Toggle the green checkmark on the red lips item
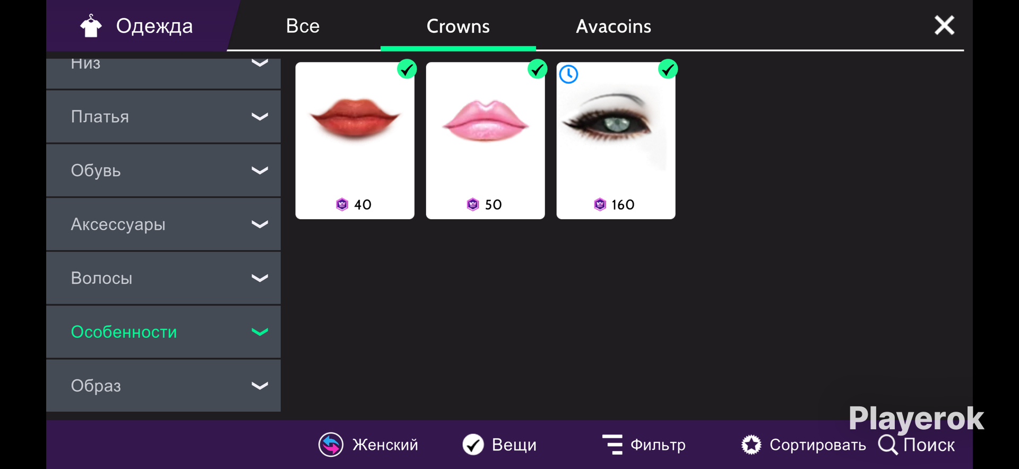The height and width of the screenshot is (469, 1019). click(x=407, y=69)
